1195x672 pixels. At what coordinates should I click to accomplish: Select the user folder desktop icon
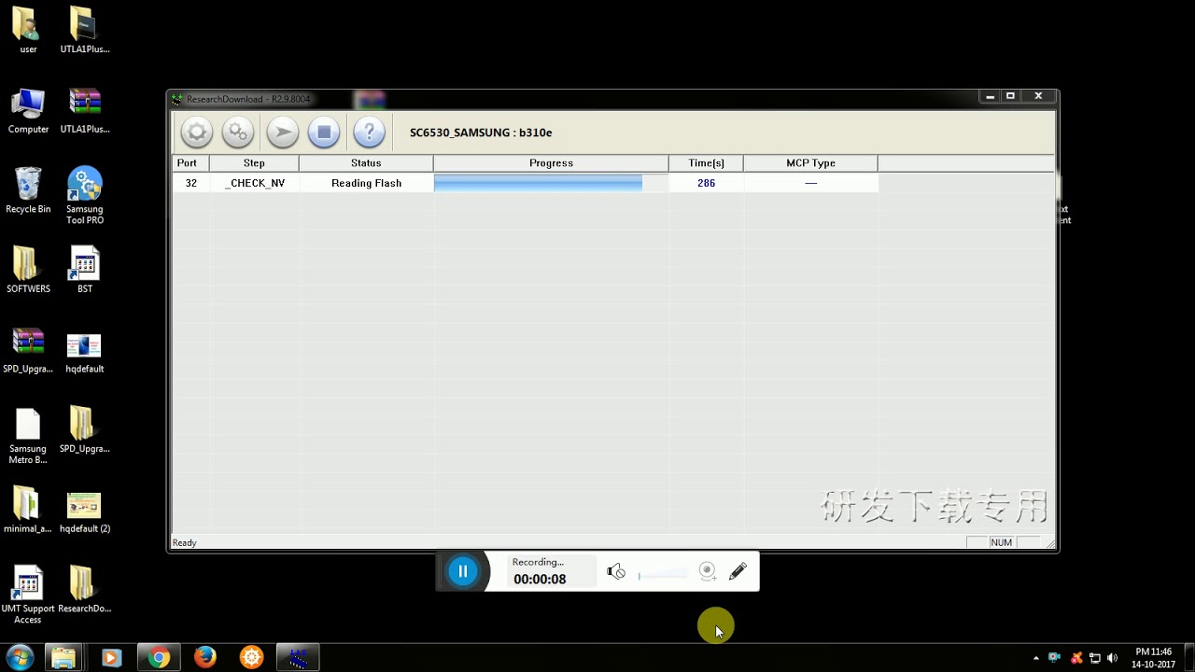point(28,30)
